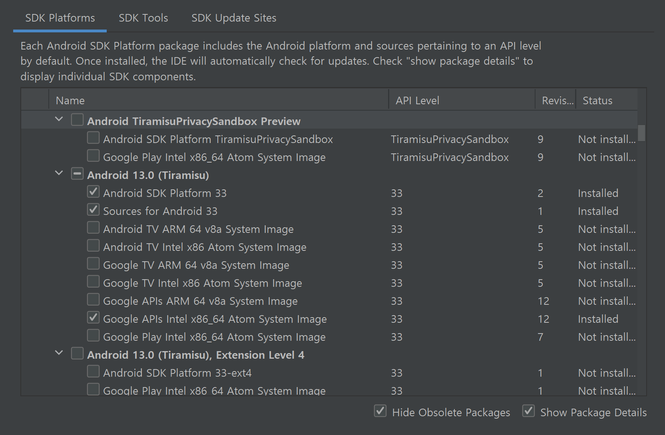Uncheck Android SDK Platform 33
This screenshot has width=665, height=435.
(x=94, y=192)
